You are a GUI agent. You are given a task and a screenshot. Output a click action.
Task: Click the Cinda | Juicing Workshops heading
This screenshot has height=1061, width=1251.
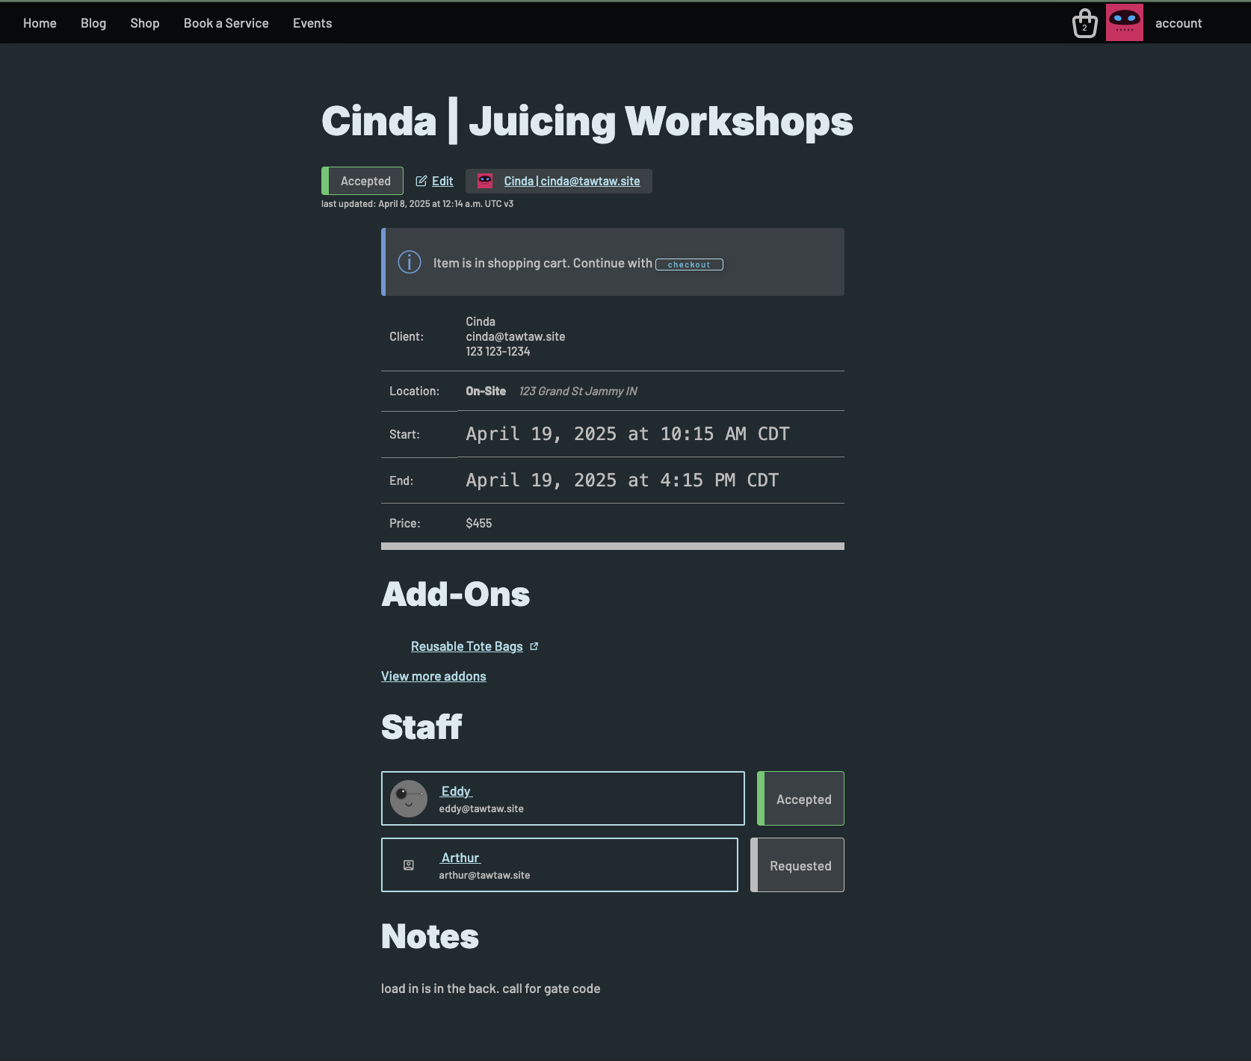coord(587,121)
